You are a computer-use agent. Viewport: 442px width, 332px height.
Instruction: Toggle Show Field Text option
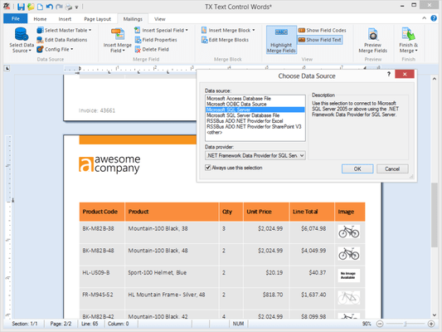(x=320, y=40)
